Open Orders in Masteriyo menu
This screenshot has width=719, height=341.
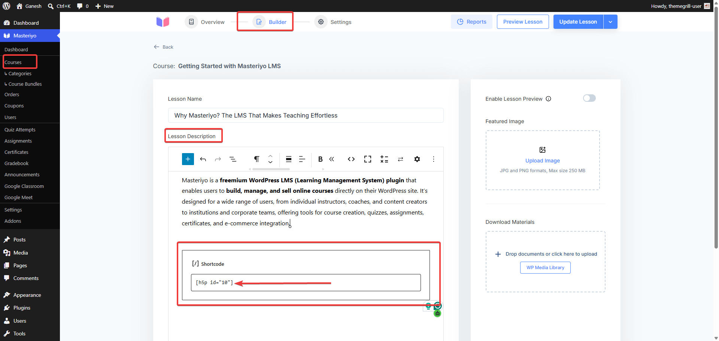click(x=12, y=95)
